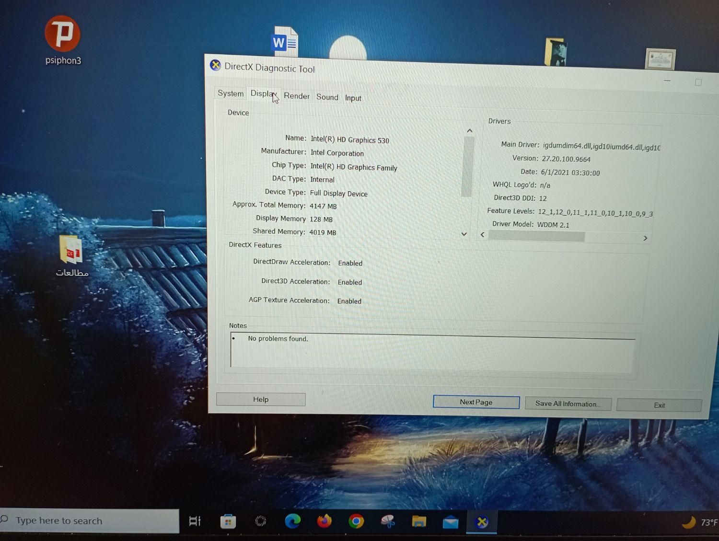The height and width of the screenshot is (541, 719).
Task: Click inside the Notes text box
Action: [x=432, y=352]
